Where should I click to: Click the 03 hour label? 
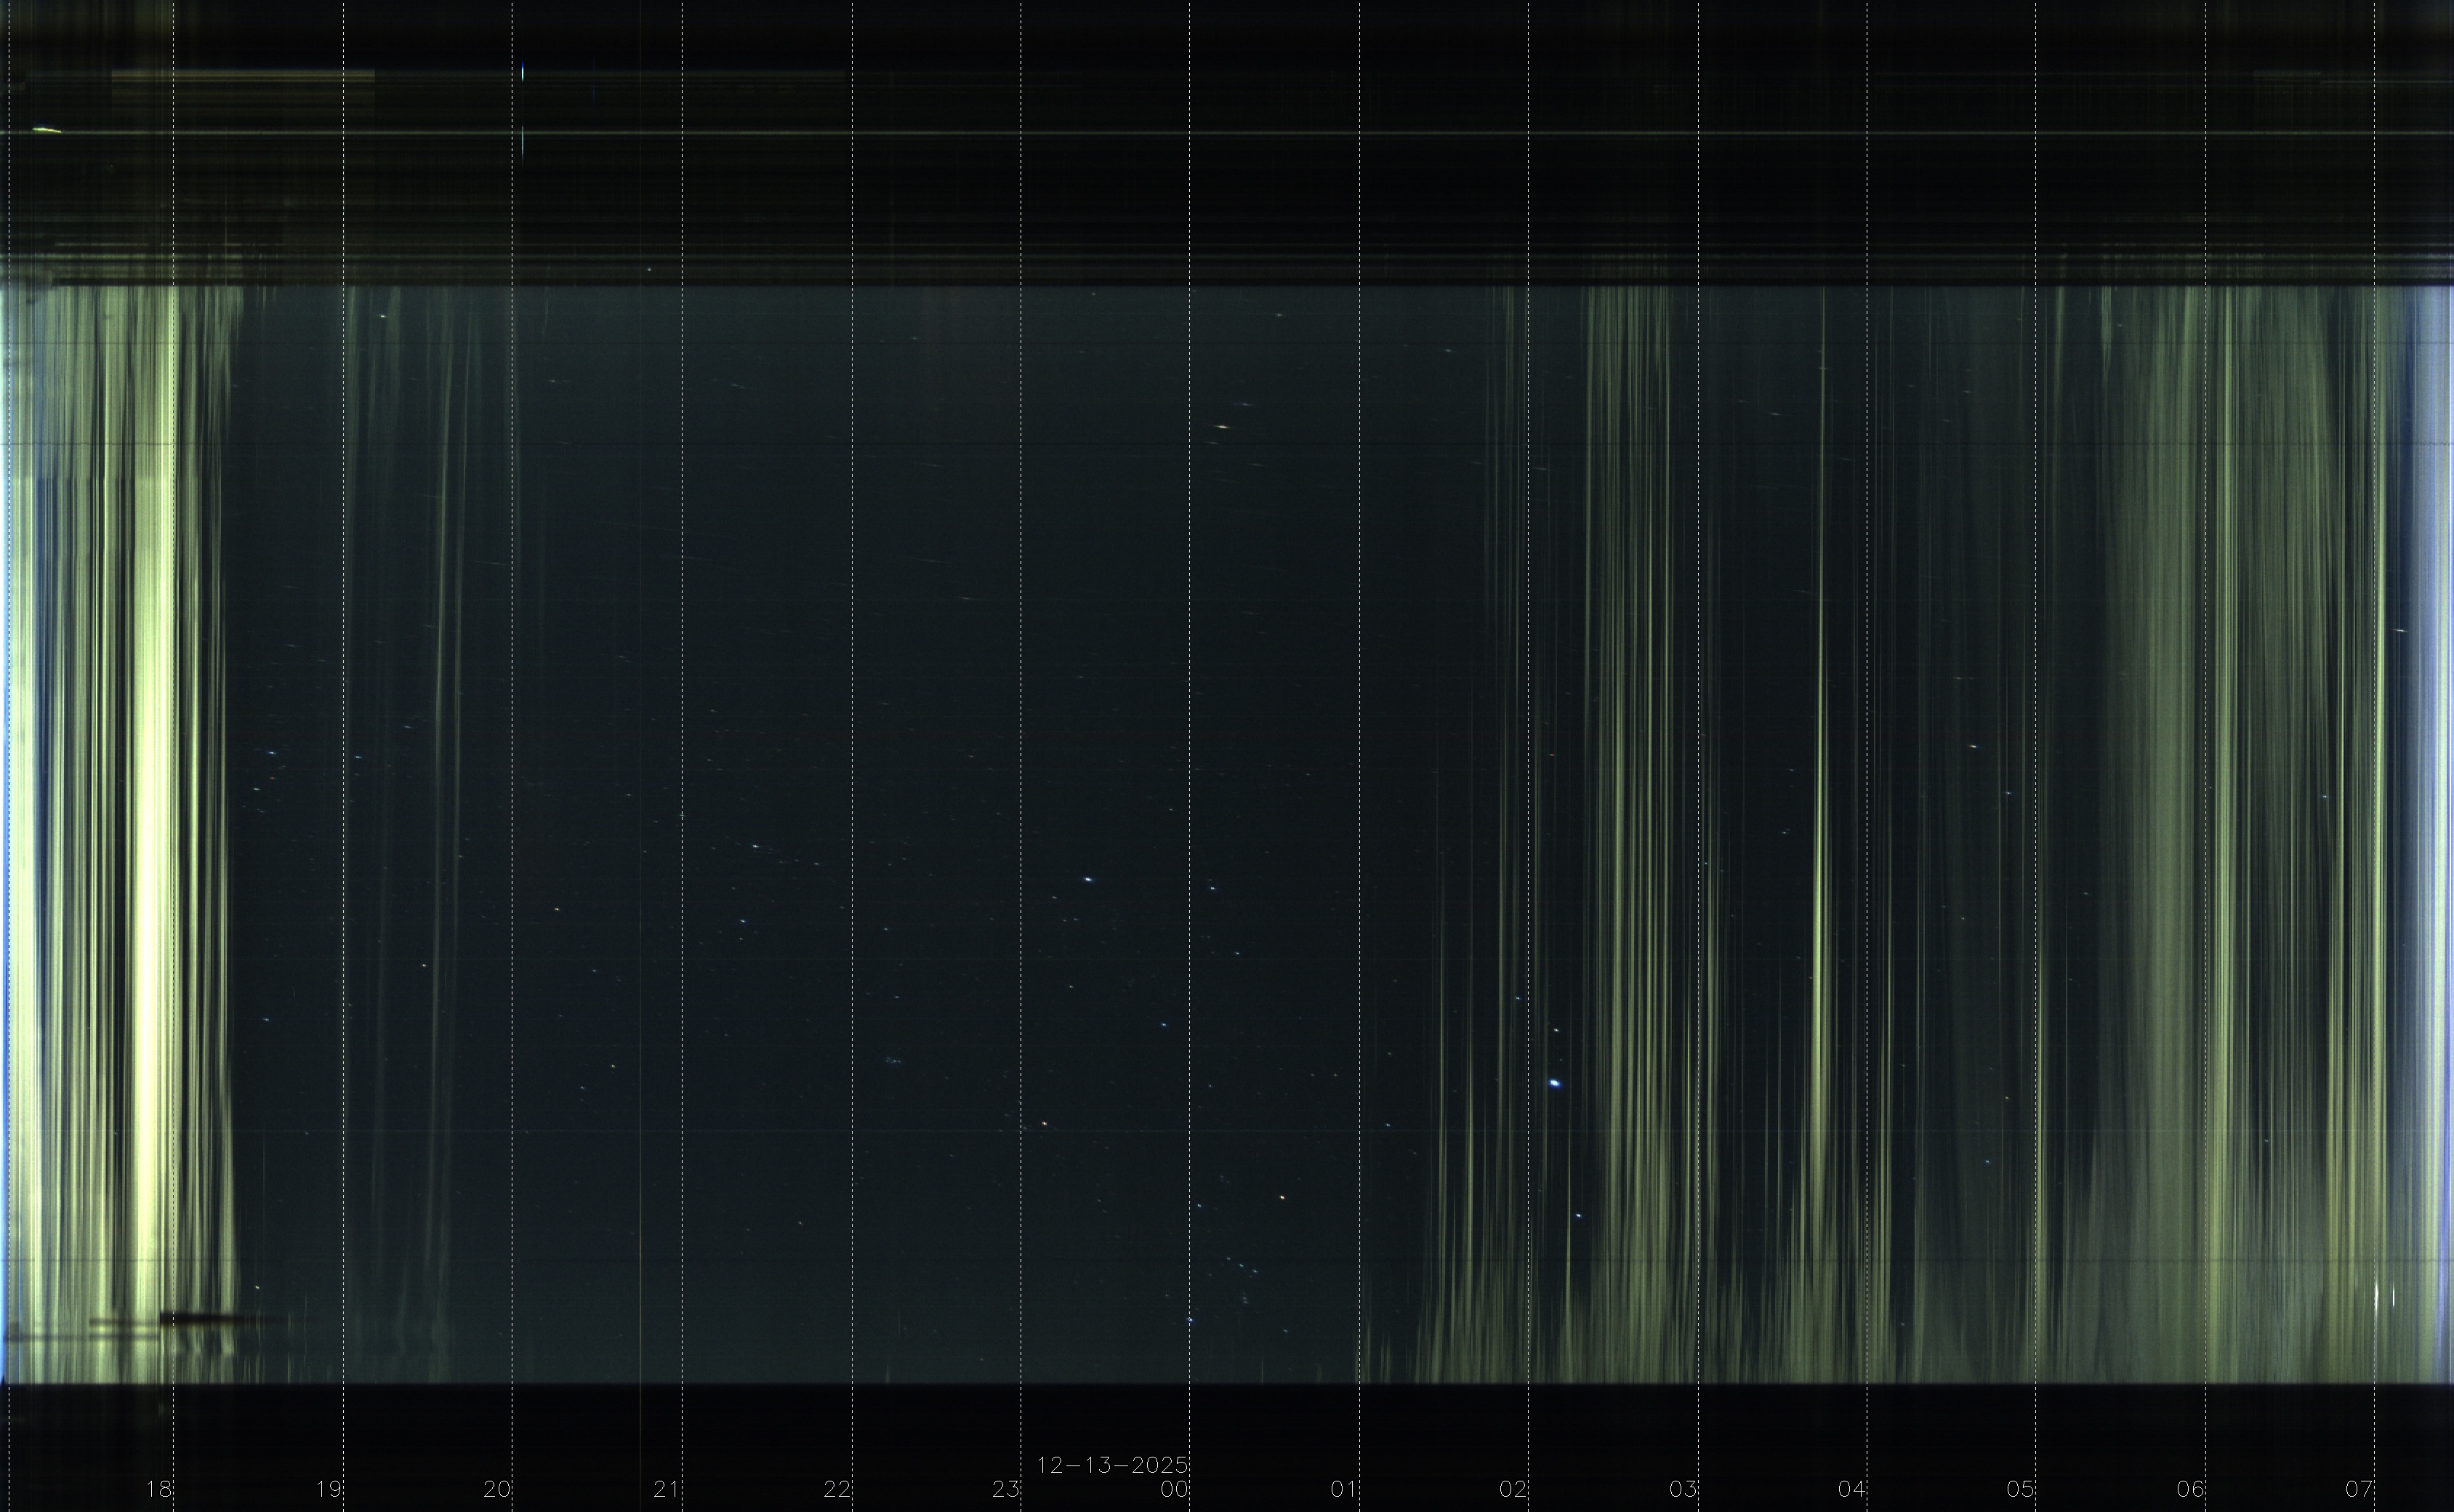1683,1489
